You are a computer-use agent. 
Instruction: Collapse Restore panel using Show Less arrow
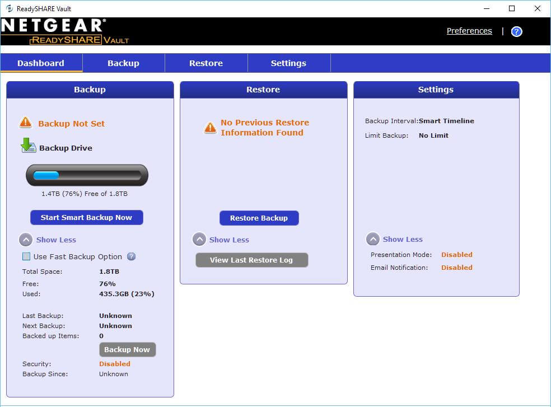199,240
